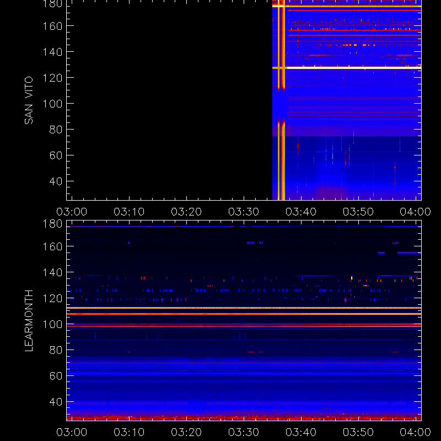Select the 140 tick label on San Vito plot
Image resolution: width=441 pixels, height=441 pixels.
(52, 52)
